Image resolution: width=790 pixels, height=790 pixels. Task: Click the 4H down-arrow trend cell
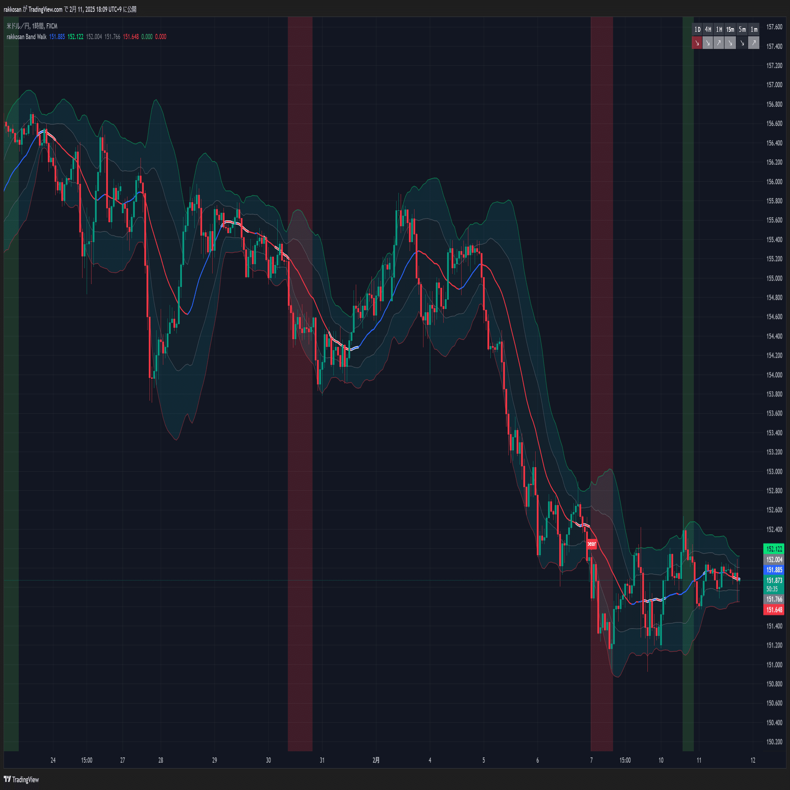tap(708, 42)
